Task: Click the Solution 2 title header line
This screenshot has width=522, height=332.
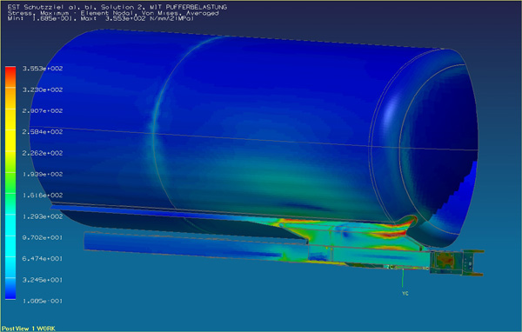Action: 117,7
